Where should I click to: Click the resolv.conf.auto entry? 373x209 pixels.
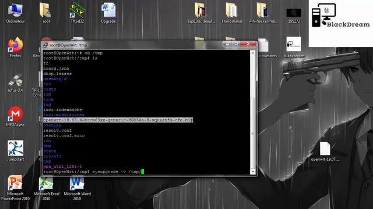tap(64, 136)
